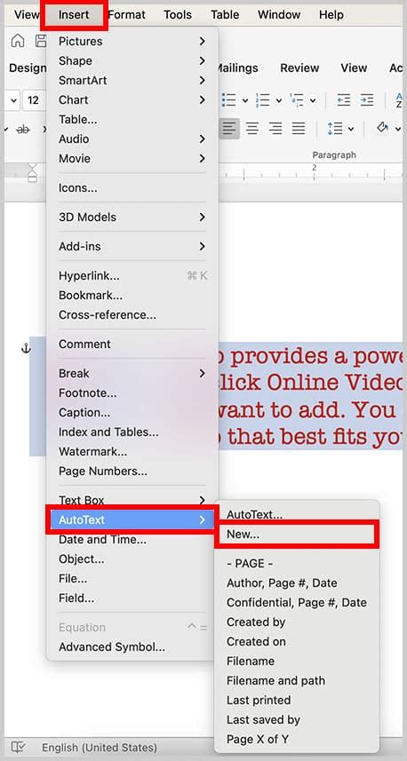
Task: Select Caption... menu entry
Action: pyautogui.click(x=132, y=413)
